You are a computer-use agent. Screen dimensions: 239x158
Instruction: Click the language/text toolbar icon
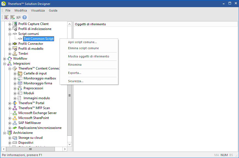coord(19,17)
